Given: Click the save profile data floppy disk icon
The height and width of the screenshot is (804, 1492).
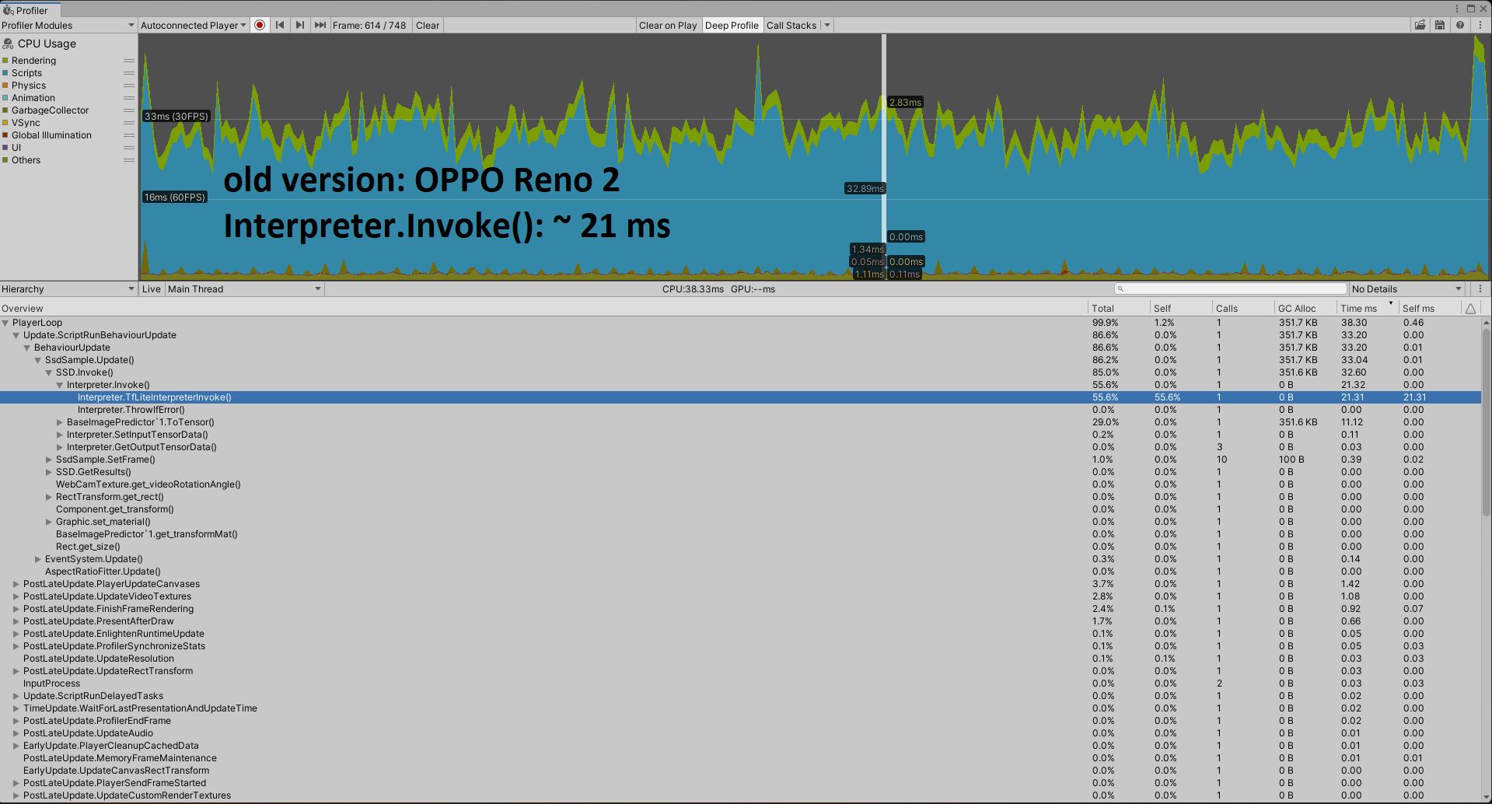Looking at the screenshot, I should click(x=1439, y=24).
